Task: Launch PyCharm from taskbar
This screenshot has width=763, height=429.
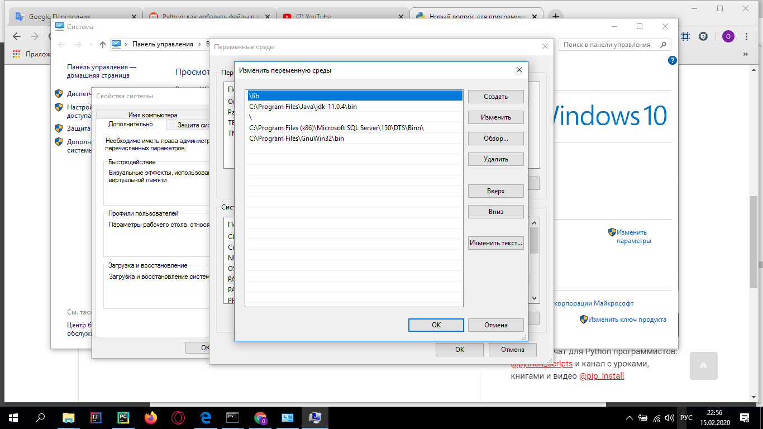Action: (x=123, y=417)
